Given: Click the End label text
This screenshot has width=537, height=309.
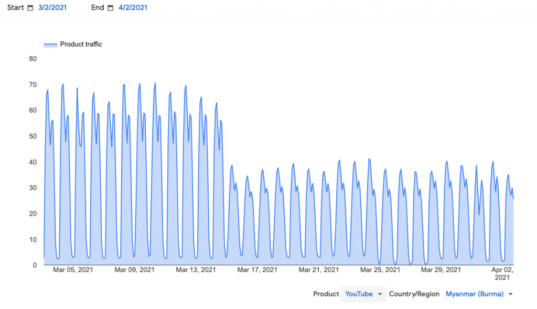Looking at the screenshot, I should [x=98, y=7].
